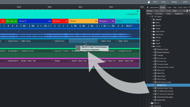190x107 pixels.
Task: Open the Loops browser tab
Action: point(169,7)
